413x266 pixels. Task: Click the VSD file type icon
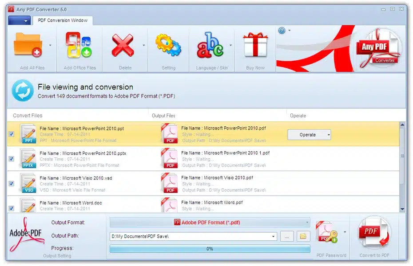[28, 183]
